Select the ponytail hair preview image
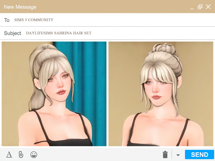 click(54, 94)
